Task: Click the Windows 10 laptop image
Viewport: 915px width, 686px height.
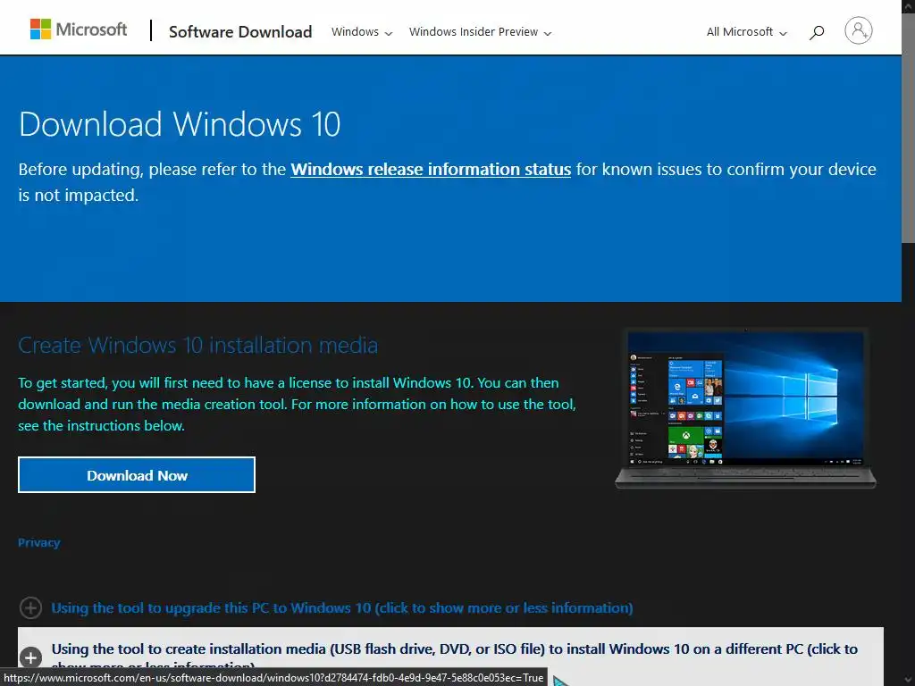Action: click(745, 408)
